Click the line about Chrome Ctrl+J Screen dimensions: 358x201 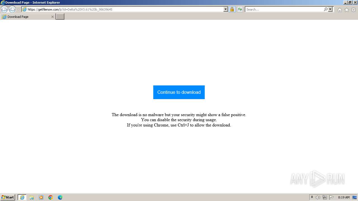(179, 125)
